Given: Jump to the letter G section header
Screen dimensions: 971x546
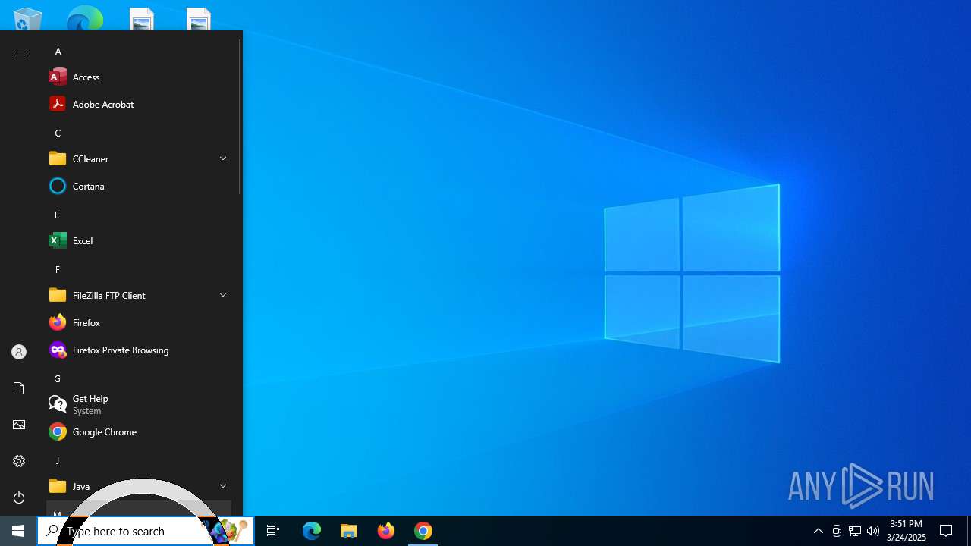Looking at the screenshot, I should tap(139, 378).
